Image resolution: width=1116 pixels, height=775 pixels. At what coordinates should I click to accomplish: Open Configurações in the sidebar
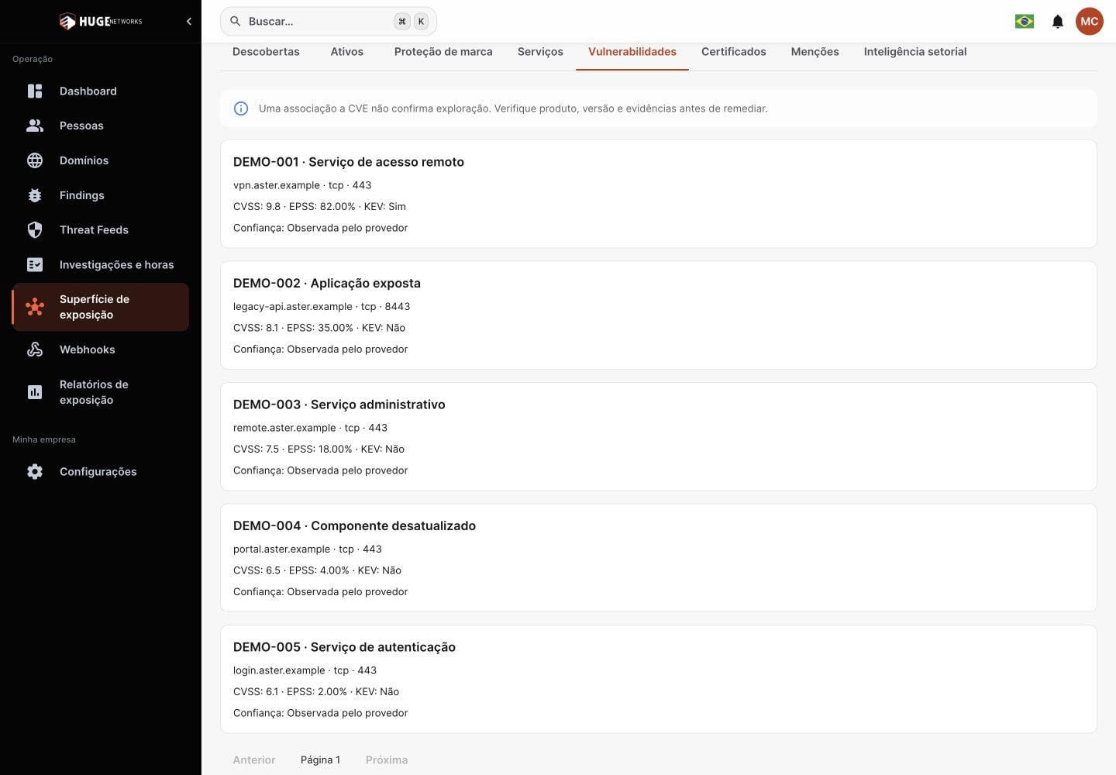101,471
